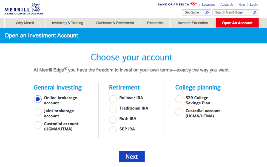Click the Search Merrill Edge magnifier icon

[x=255, y=13]
